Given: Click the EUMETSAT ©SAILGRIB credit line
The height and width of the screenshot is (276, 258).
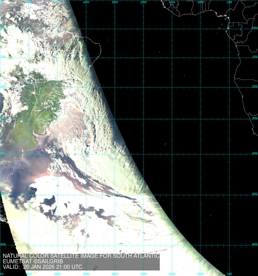Looking at the screenshot, I should tap(33, 261).
